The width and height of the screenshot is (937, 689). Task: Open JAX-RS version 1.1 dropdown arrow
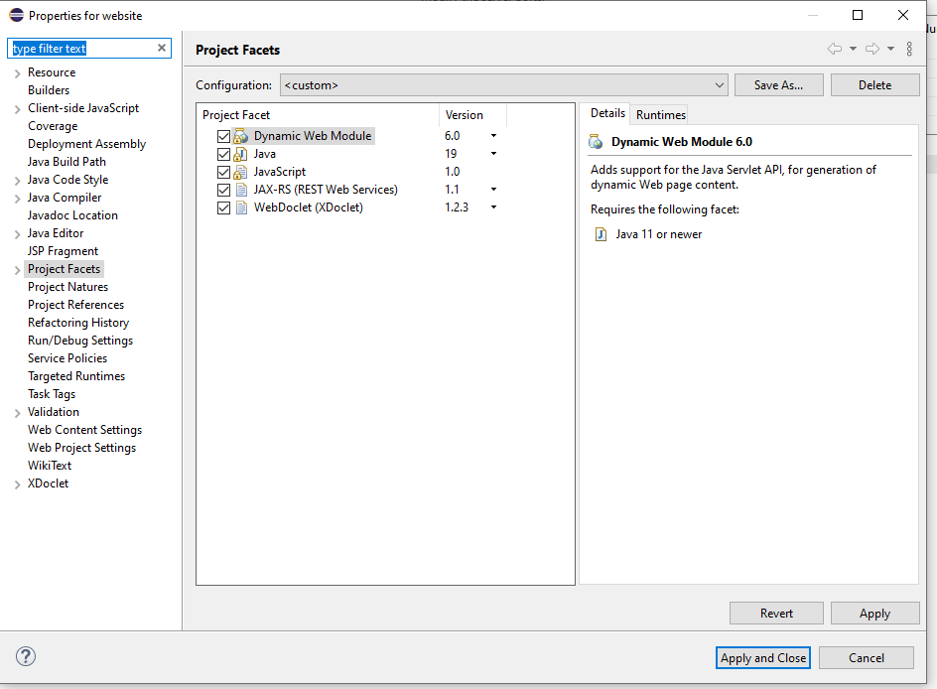[493, 190]
